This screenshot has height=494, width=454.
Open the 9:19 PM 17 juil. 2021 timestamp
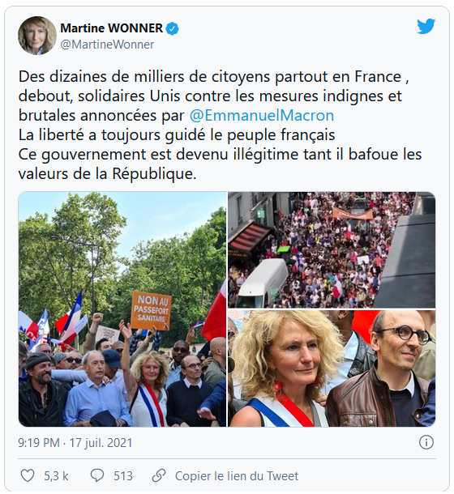click(x=75, y=443)
